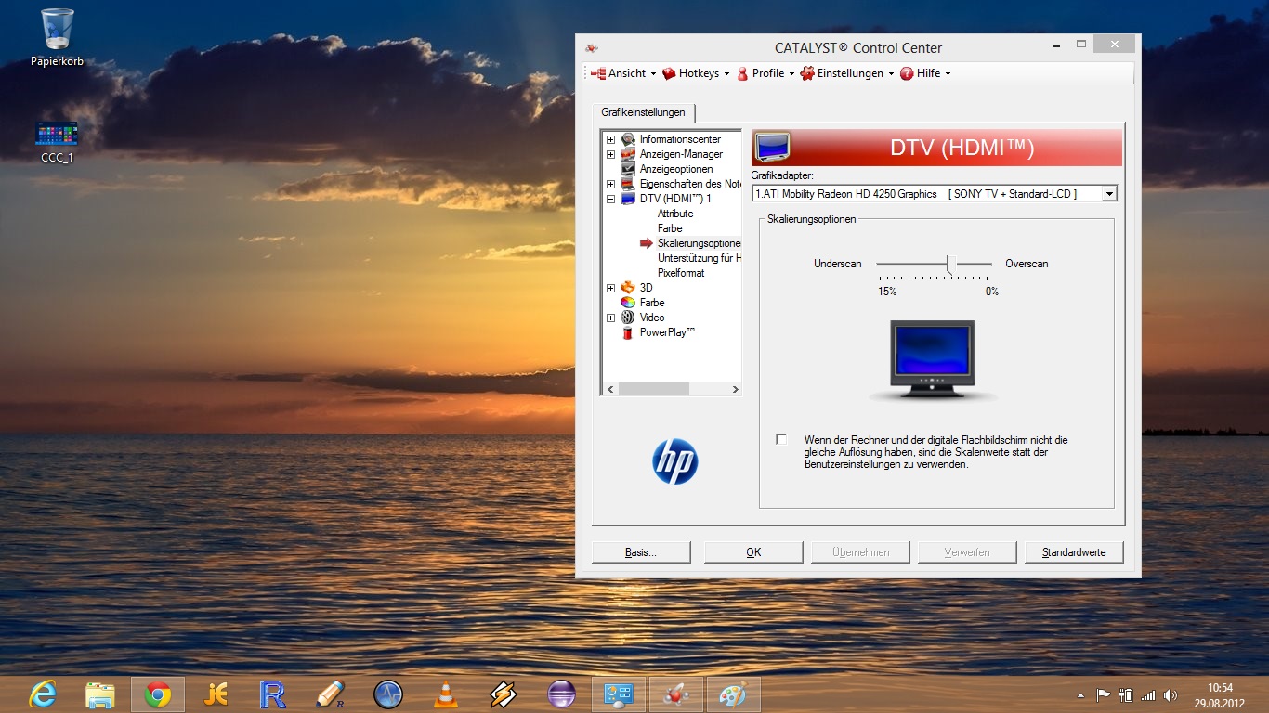Open VLC media player from taskbar

click(x=446, y=694)
